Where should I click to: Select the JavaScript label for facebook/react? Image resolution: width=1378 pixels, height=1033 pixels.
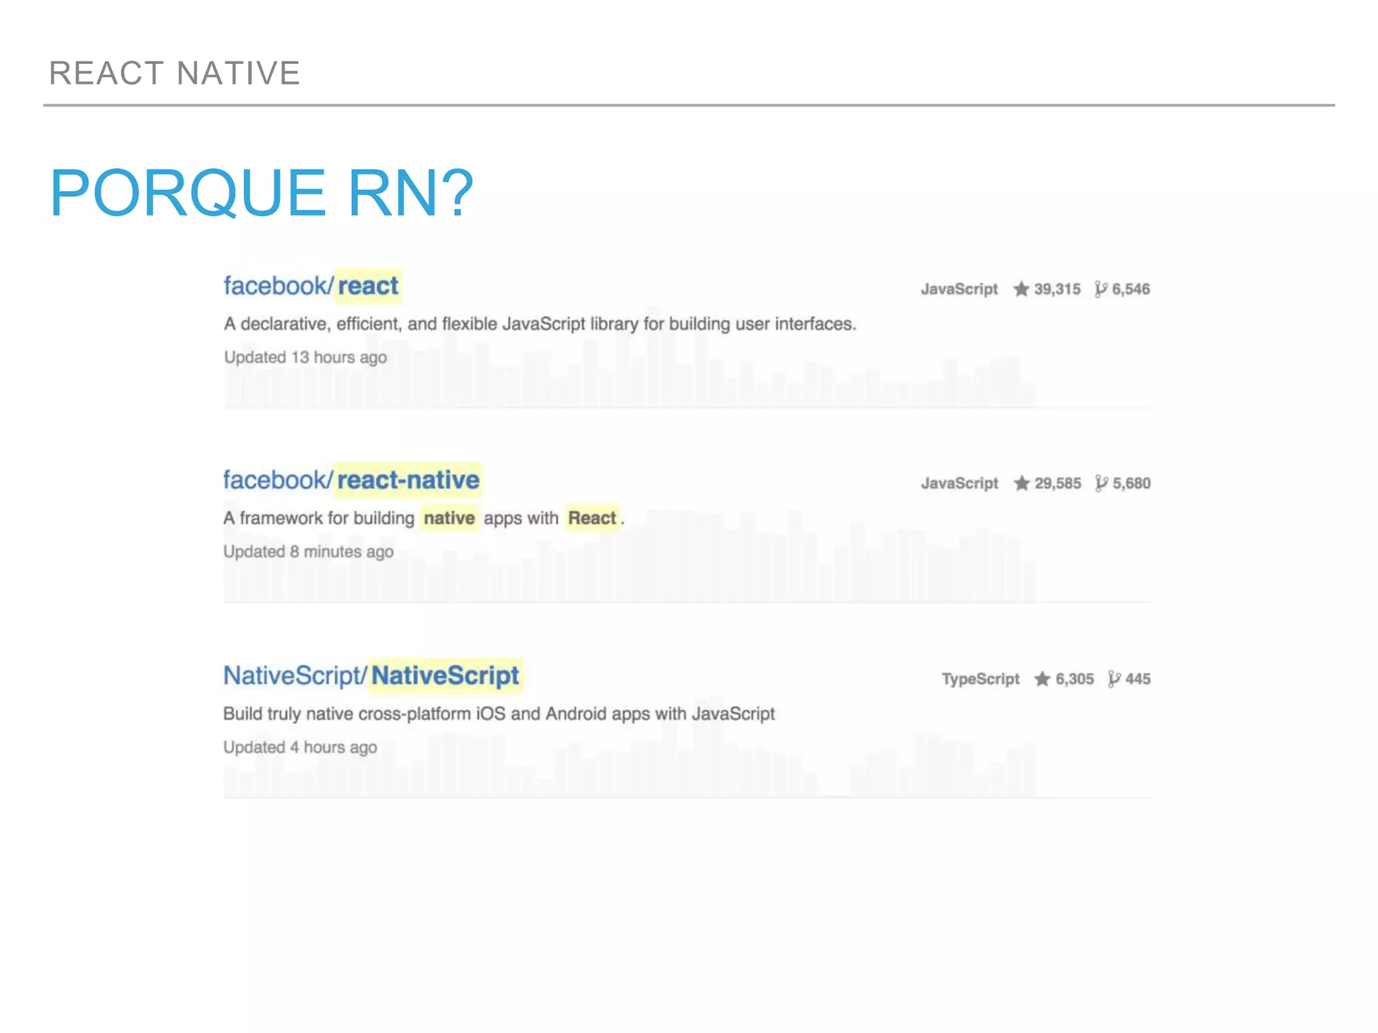(x=959, y=289)
